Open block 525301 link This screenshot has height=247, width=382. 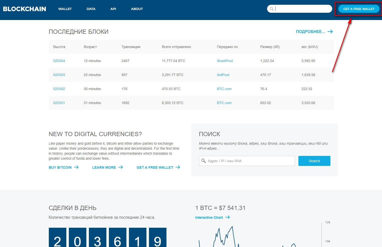59,103
